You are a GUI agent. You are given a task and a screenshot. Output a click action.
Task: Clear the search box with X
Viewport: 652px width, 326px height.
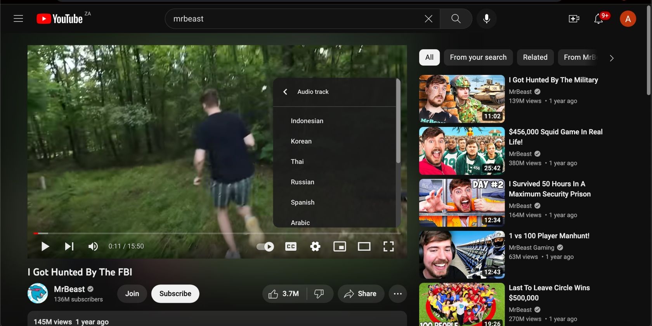(428, 19)
